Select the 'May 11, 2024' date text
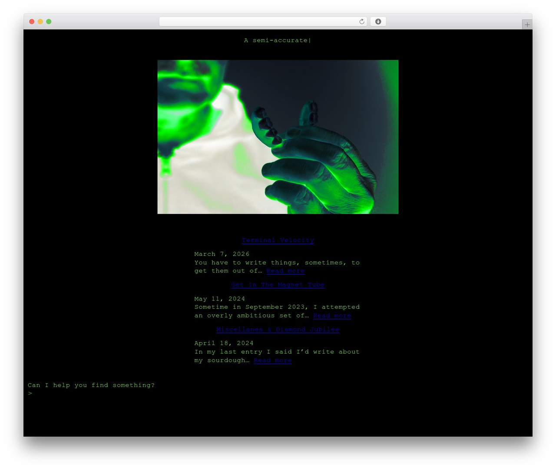 pos(220,299)
